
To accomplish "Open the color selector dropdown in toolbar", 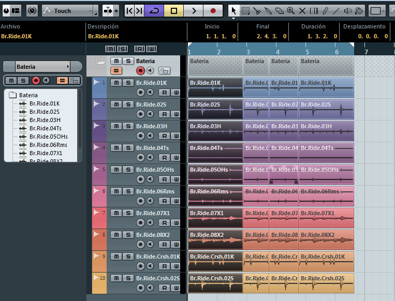I will coord(377,11).
